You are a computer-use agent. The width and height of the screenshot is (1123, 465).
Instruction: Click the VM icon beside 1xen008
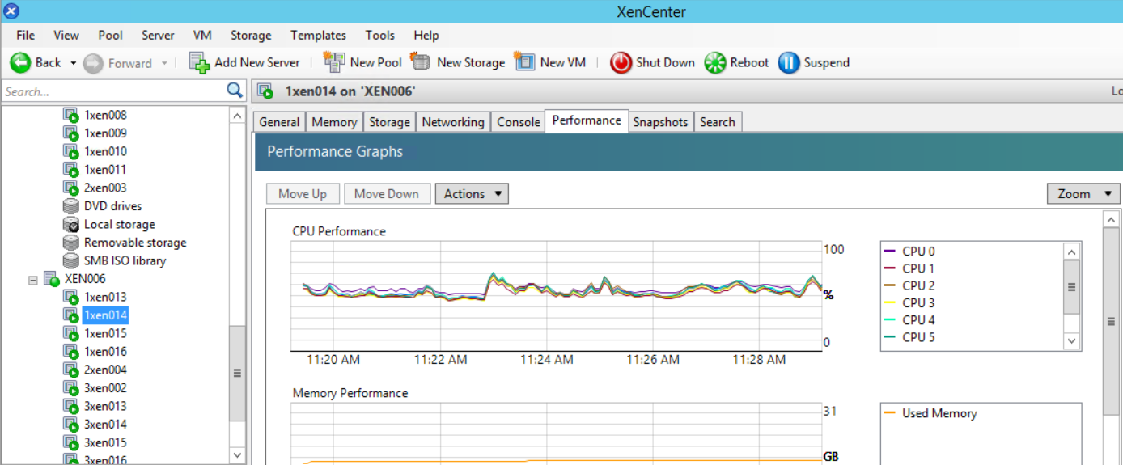71,116
